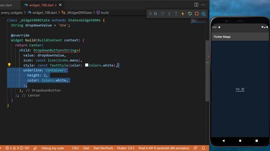Click the lightbulb quick-fix icon
Viewport: 270px width, 151px height.
(9, 65)
